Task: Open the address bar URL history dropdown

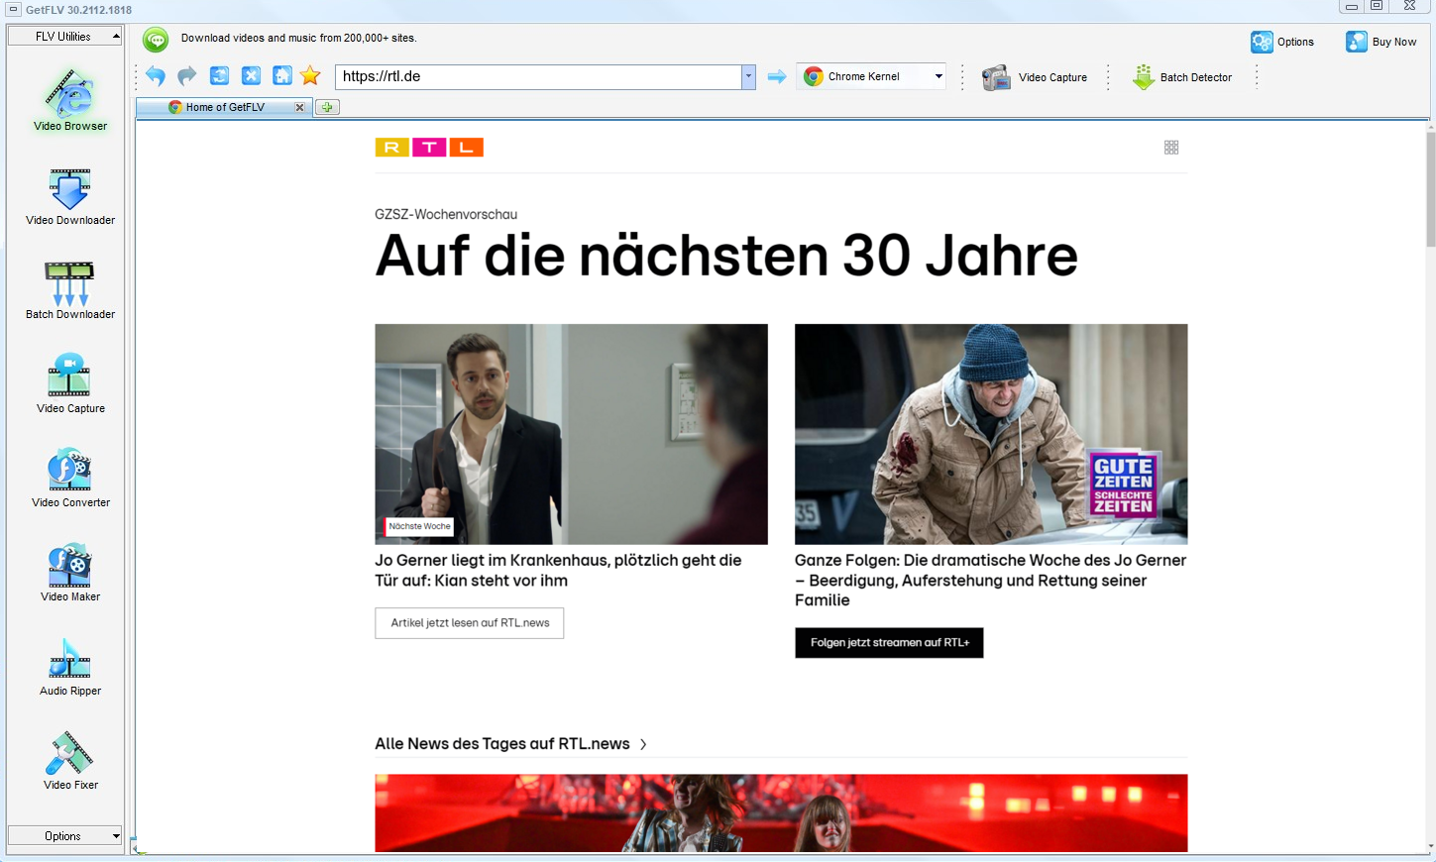Action: pos(748,76)
